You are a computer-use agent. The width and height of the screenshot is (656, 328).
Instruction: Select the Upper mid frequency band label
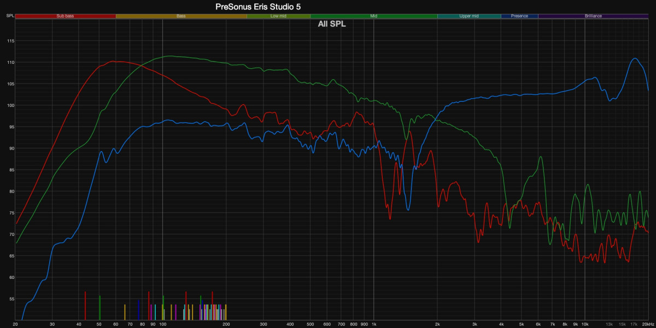click(469, 16)
